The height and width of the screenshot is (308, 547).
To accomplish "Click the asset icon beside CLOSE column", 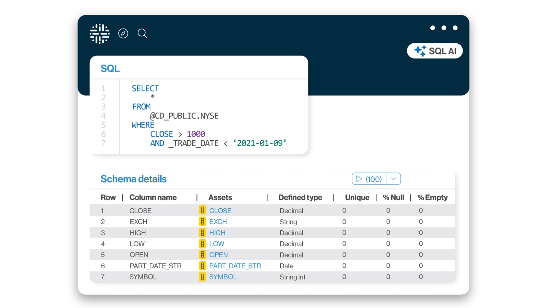I will pyautogui.click(x=202, y=210).
